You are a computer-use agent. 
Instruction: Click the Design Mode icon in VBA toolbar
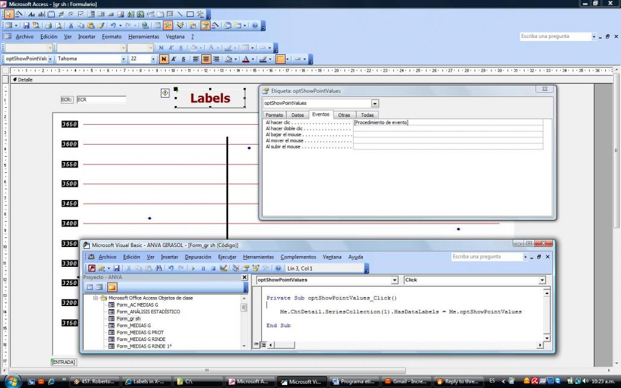click(x=223, y=268)
